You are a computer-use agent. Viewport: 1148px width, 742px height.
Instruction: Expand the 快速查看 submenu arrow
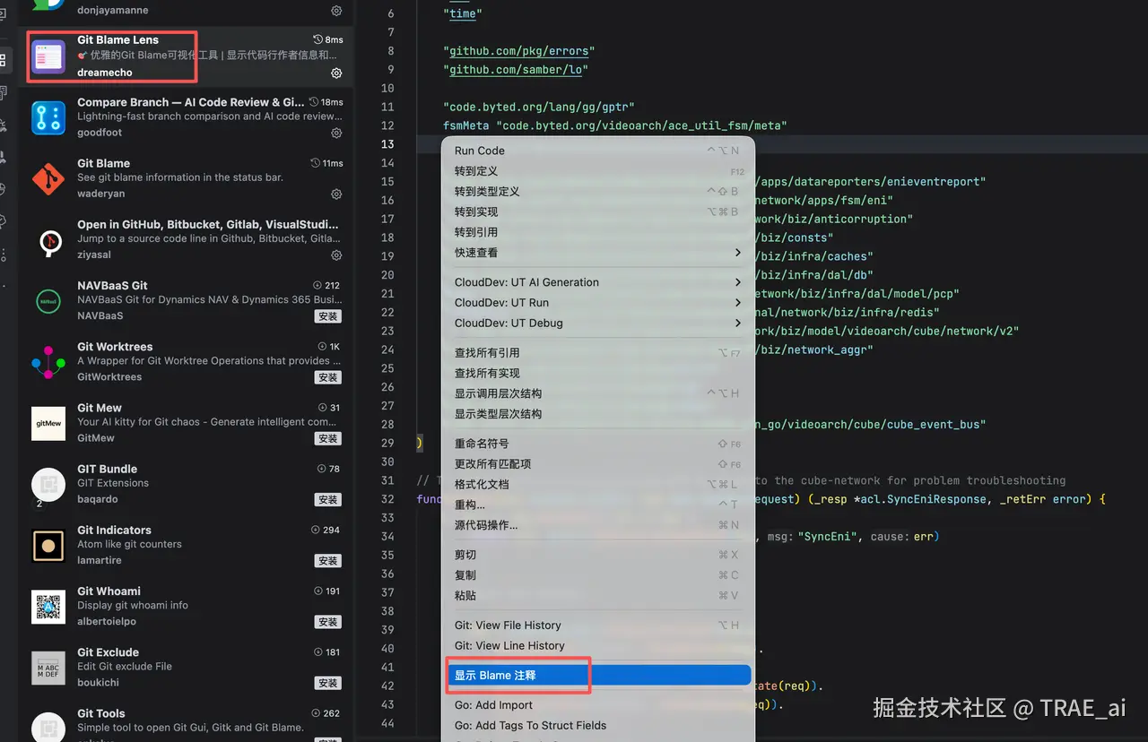(x=738, y=253)
